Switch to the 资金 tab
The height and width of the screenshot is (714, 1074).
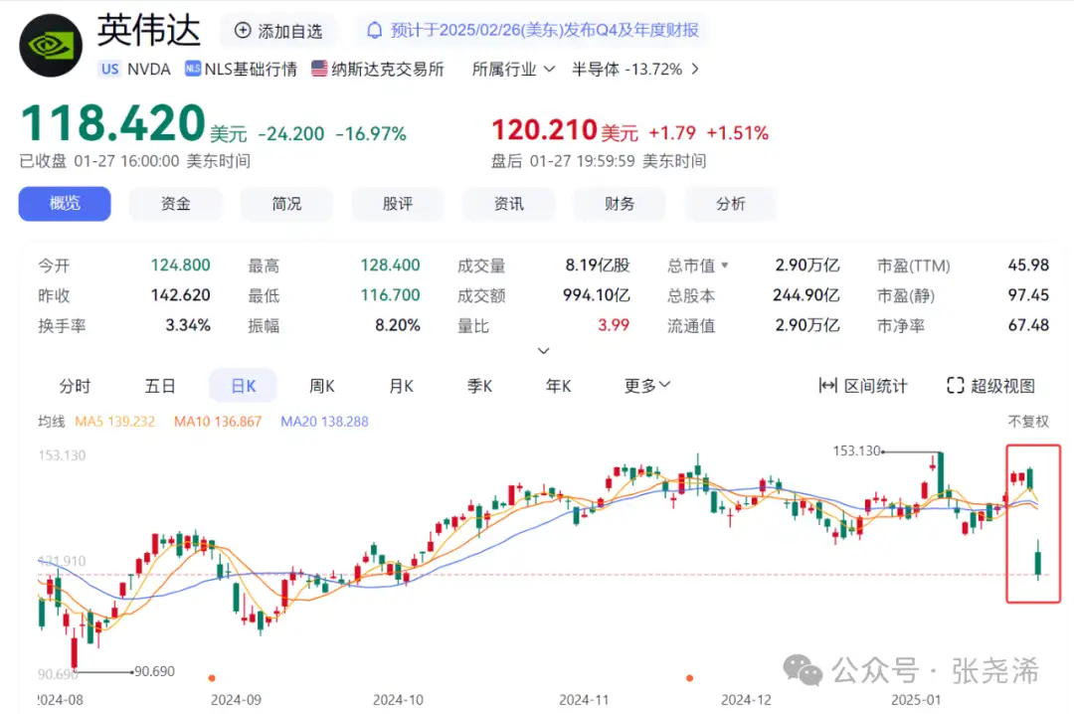pos(175,204)
